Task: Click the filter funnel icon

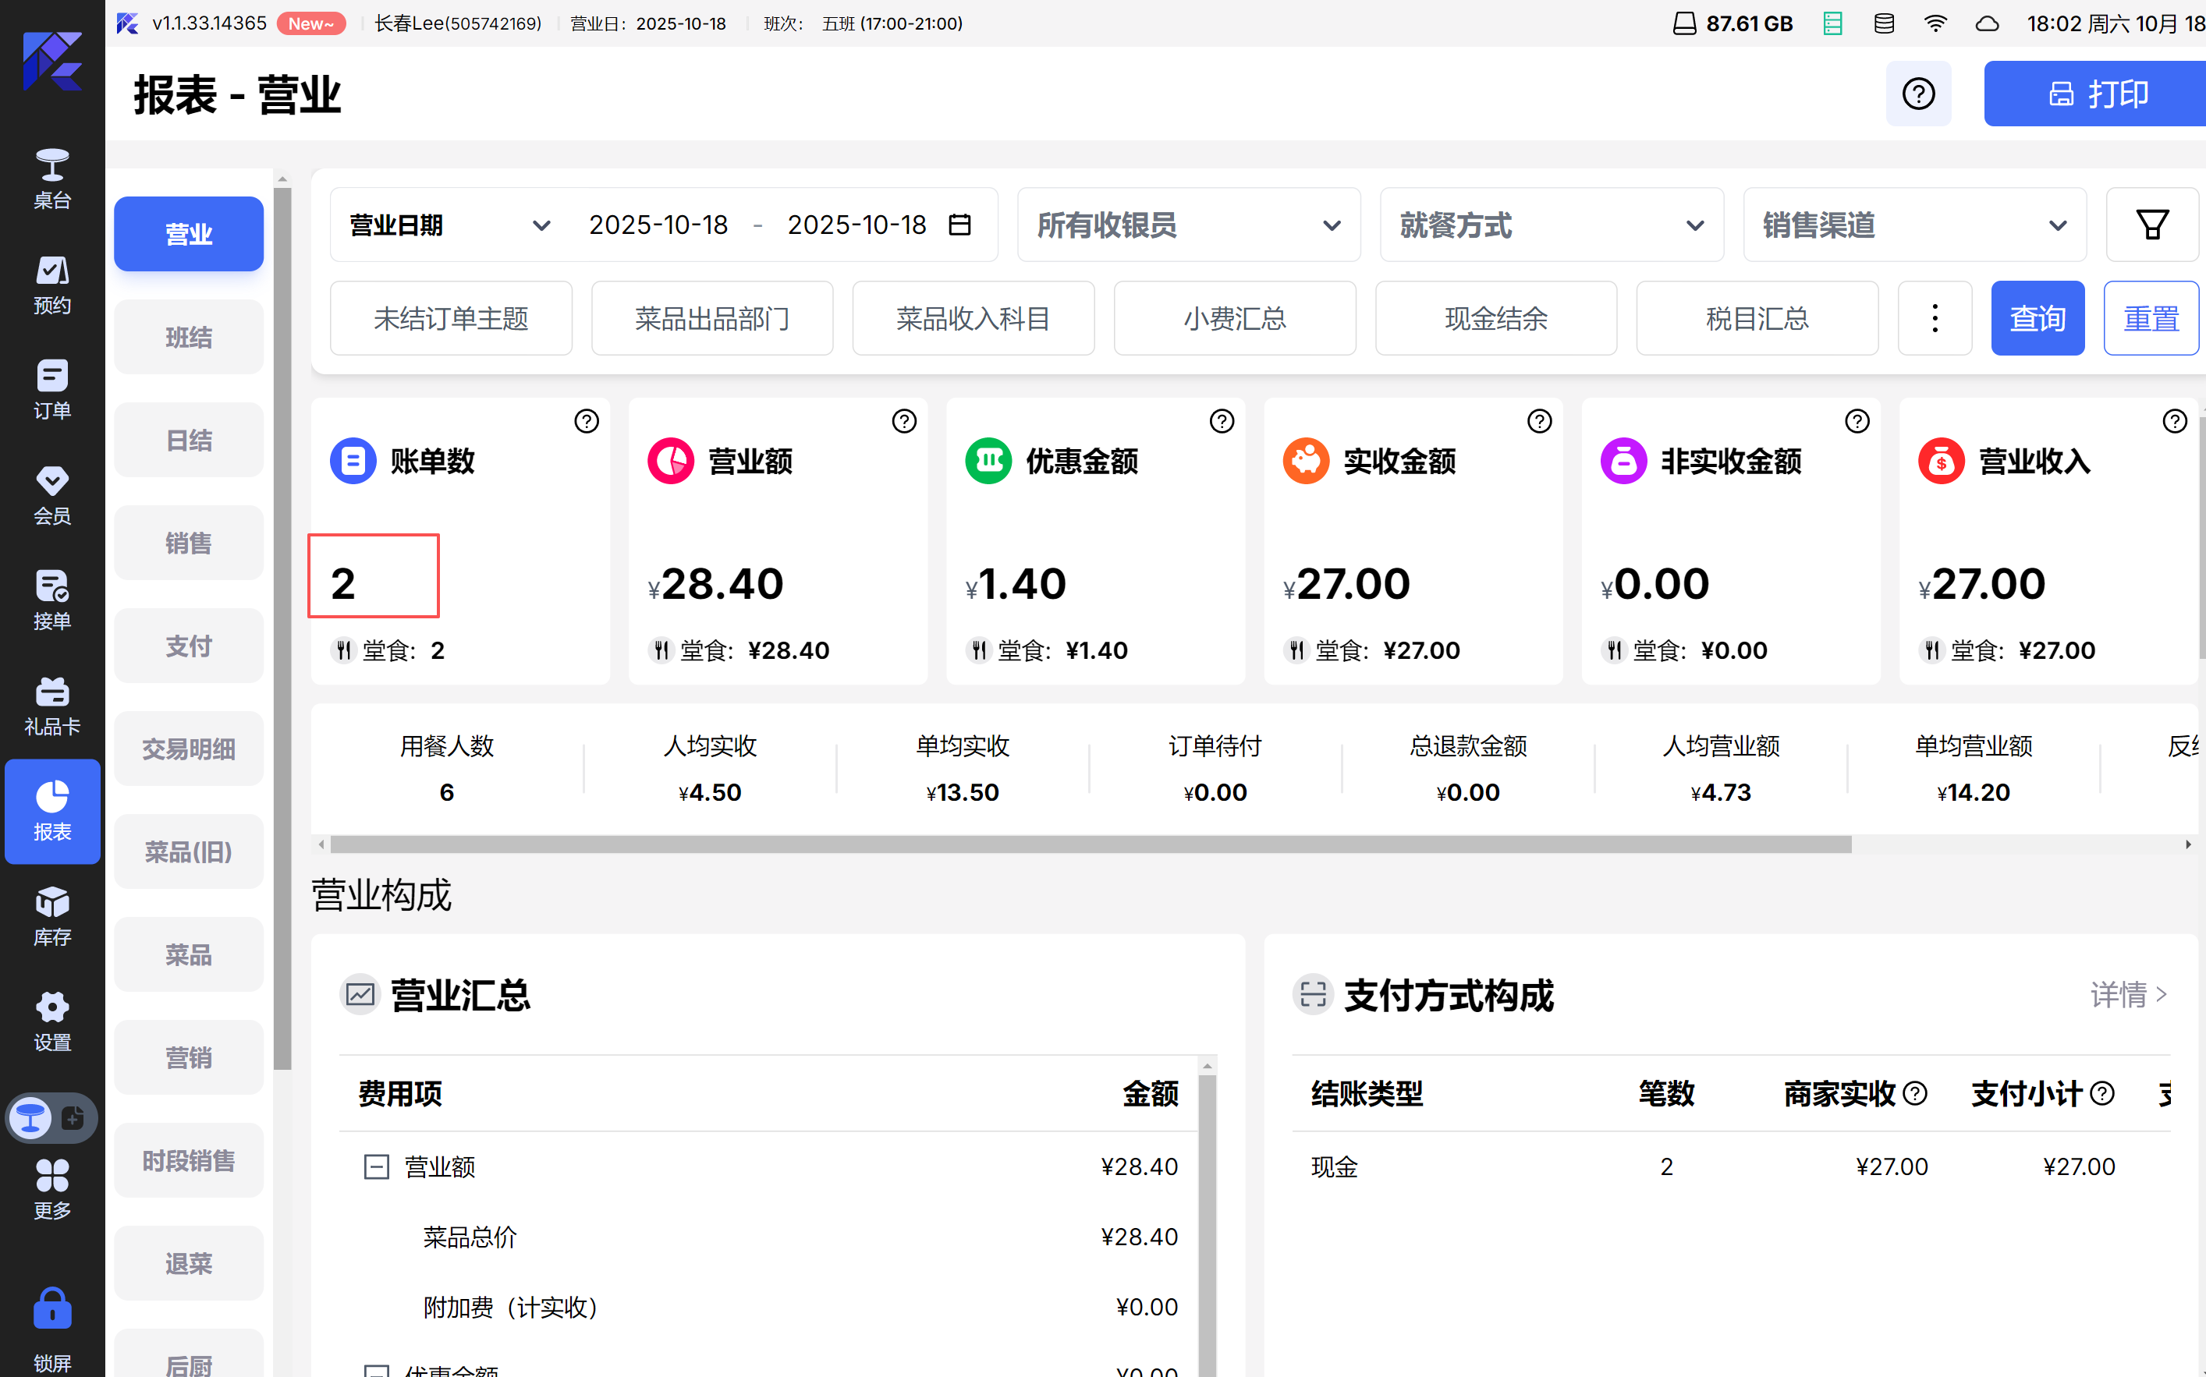Action: pyautogui.click(x=2151, y=225)
